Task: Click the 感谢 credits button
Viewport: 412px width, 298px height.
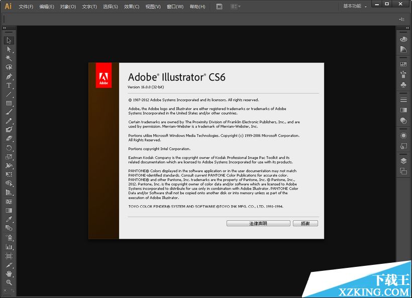Action: [x=305, y=224]
